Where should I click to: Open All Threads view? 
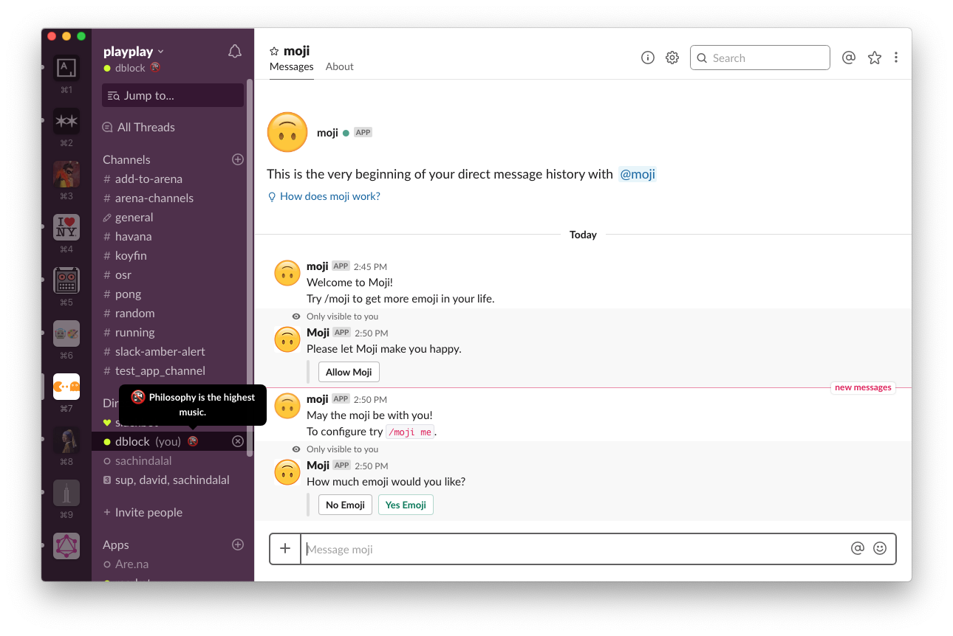[139, 127]
